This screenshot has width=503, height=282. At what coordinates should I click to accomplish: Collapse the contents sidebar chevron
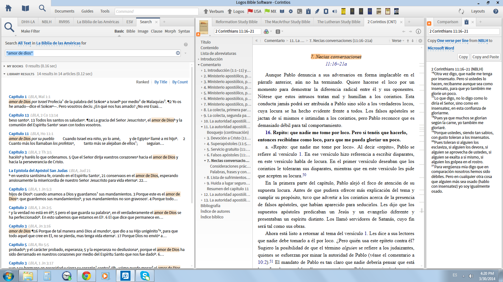tap(257, 41)
